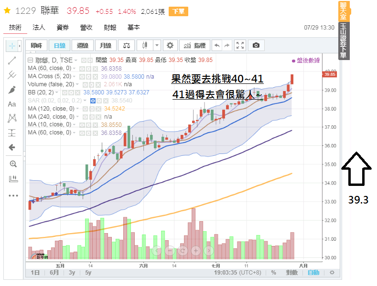The width and height of the screenshot is (377, 286).
Task: Click the 玉山證券下單 side button
Action: (x=344, y=41)
